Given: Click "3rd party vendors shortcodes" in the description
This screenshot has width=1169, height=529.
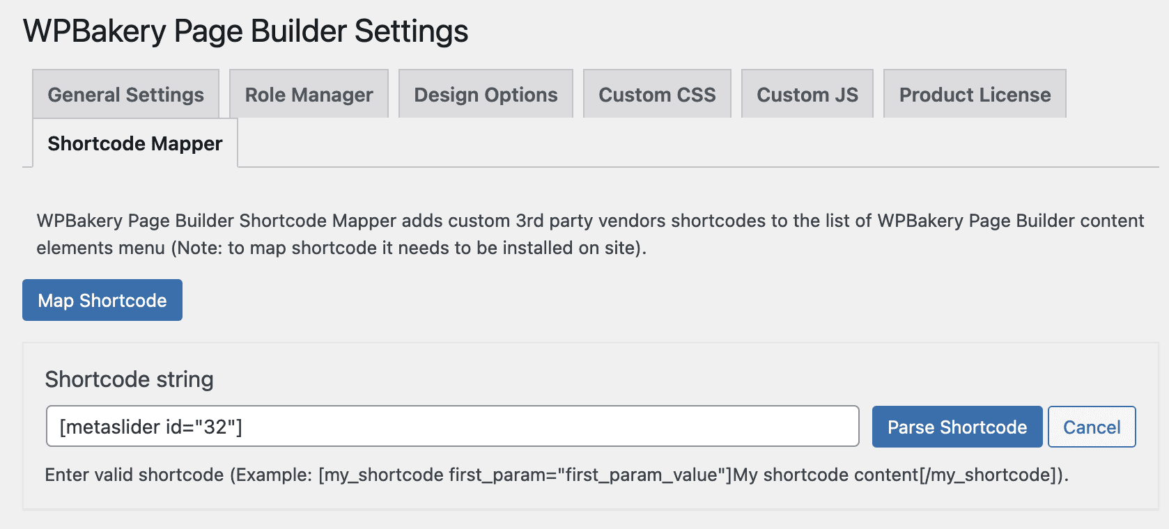Looking at the screenshot, I should click(640, 221).
